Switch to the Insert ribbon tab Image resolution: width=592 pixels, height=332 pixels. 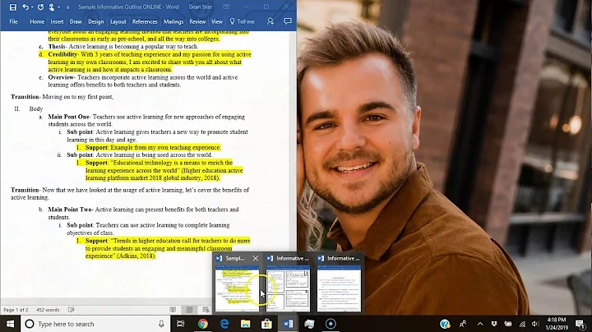(x=57, y=21)
